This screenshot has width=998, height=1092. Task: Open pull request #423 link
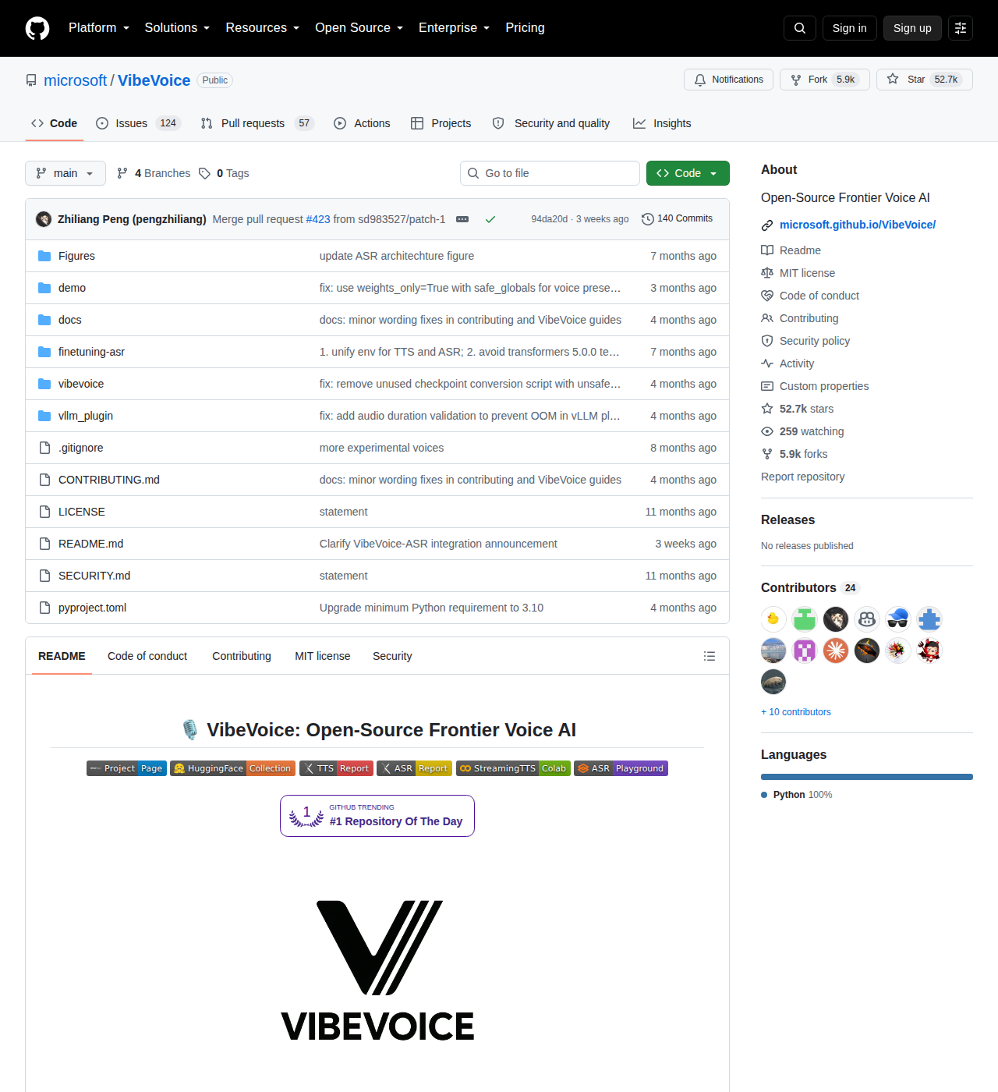point(318,219)
